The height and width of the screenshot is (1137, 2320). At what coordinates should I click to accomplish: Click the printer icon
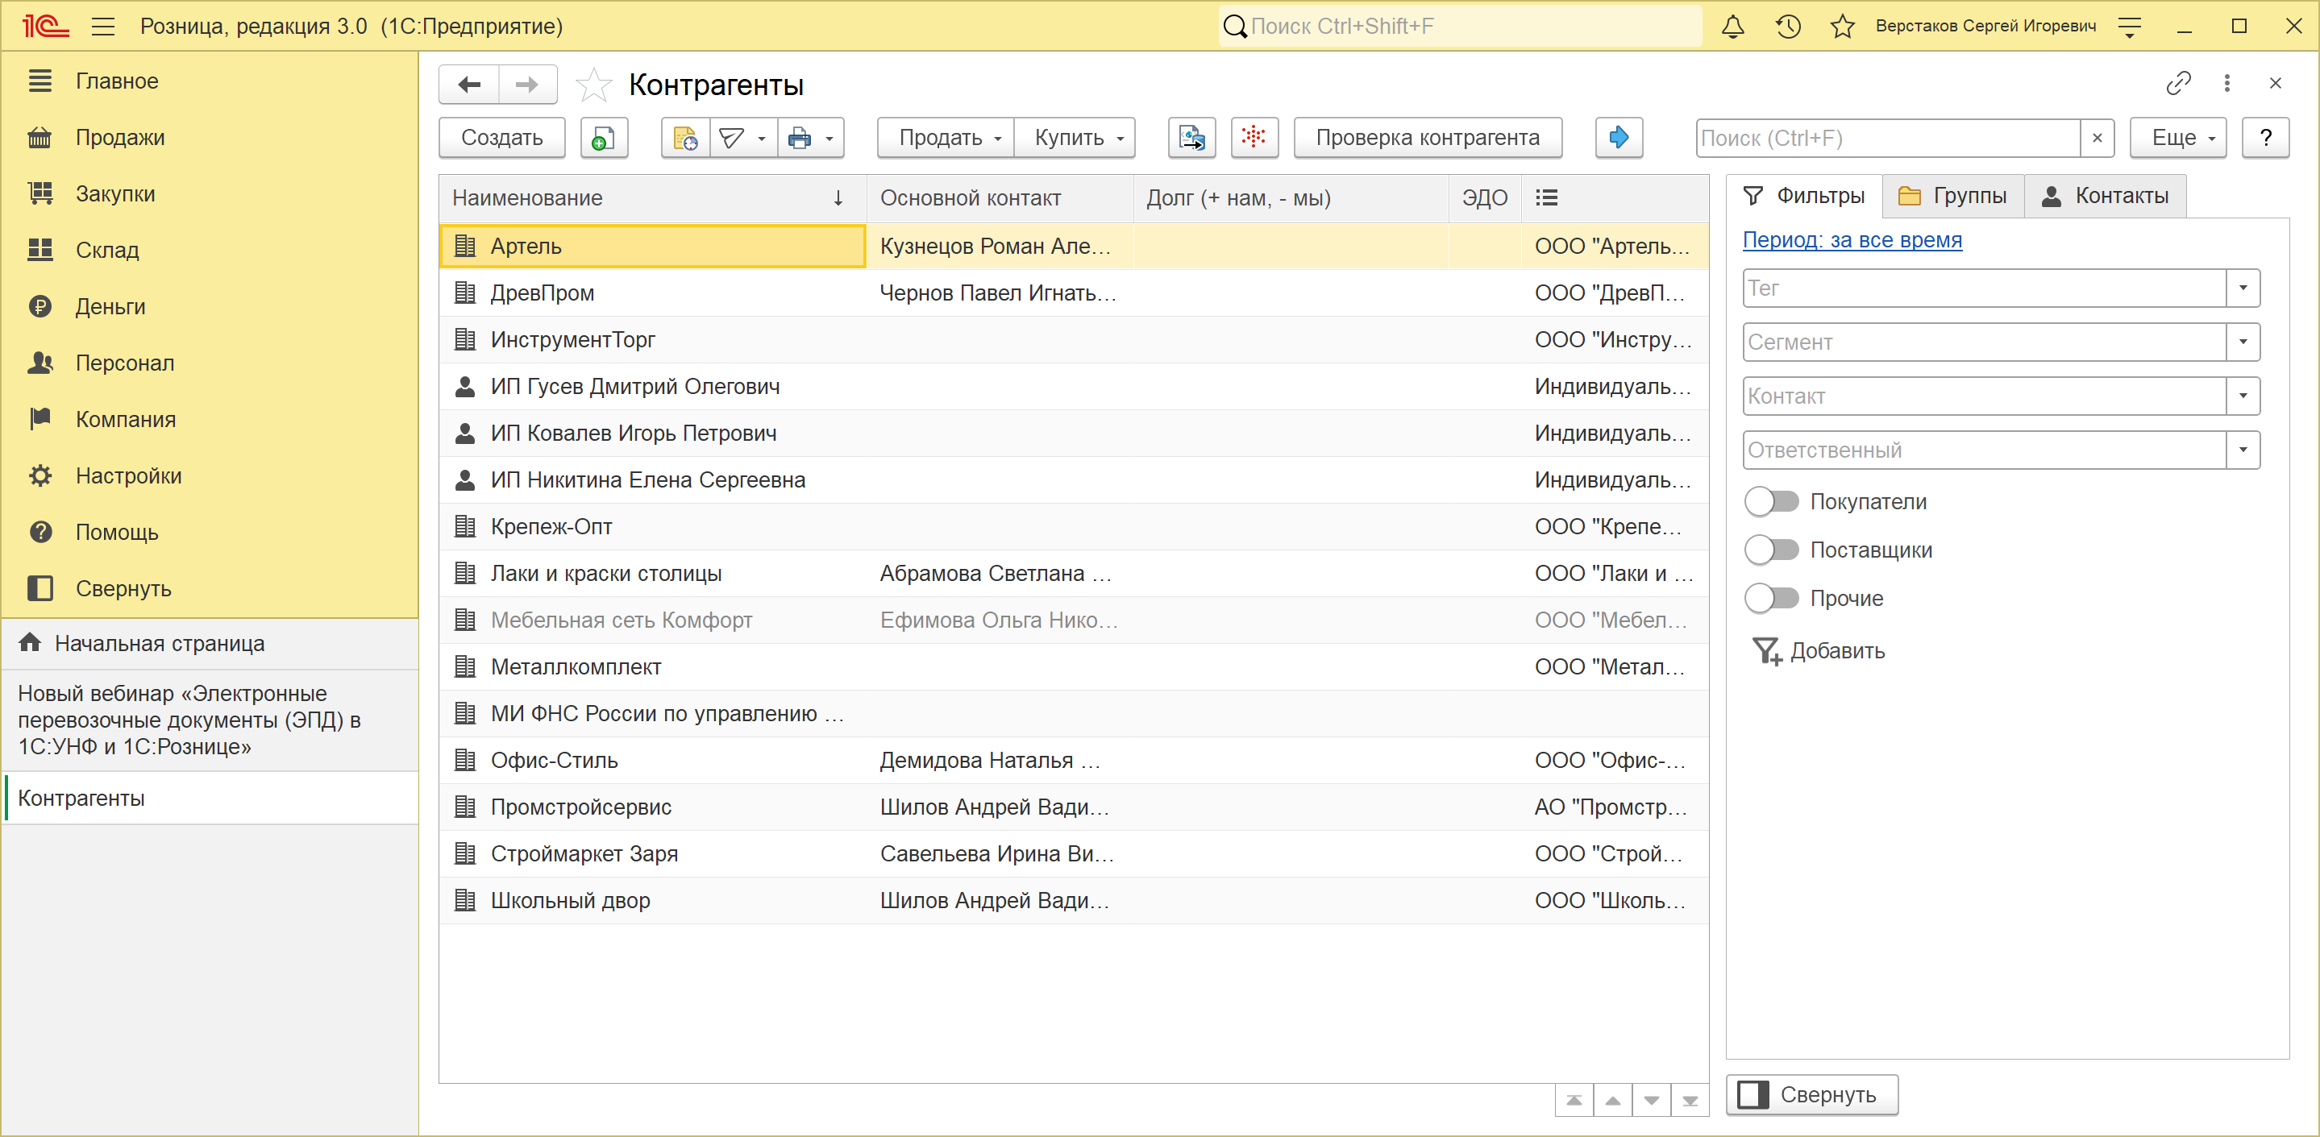coord(799,138)
